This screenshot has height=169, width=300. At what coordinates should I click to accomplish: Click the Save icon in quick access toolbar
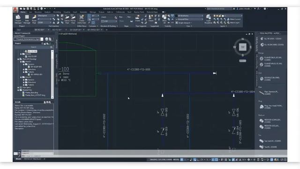pyautogui.click(x=28, y=8)
